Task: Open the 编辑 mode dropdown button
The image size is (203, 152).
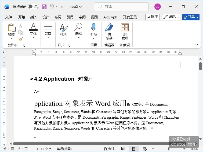Action: pyautogui.click(x=171, y=17)
